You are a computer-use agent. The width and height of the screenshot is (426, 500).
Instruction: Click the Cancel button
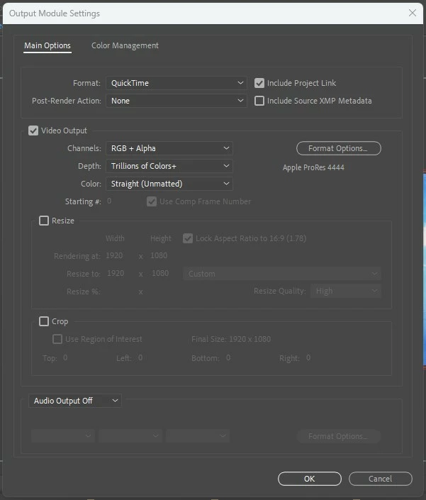[380, 479]
